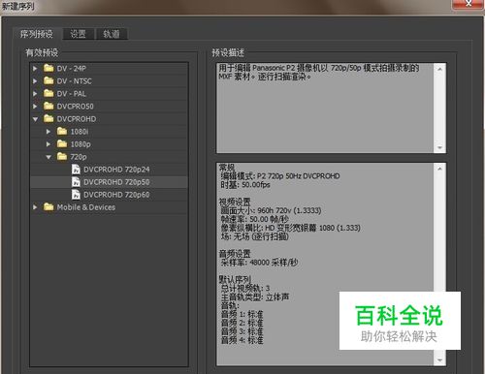Screen dimensions: 485x374
Task: Switch to the 序列预设 tab
Action: tap(37, 34)
